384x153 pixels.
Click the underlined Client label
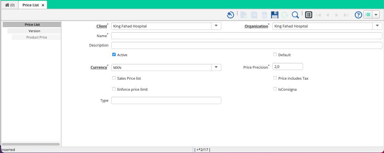point(102,26)
